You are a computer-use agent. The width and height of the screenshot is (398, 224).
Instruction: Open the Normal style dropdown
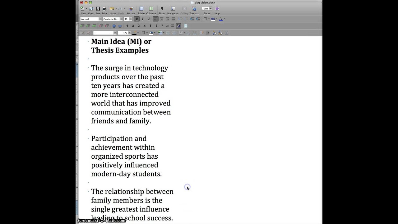point(100,19)
